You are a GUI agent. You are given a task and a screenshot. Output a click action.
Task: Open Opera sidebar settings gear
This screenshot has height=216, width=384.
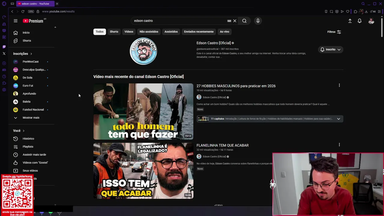[4, 90]
